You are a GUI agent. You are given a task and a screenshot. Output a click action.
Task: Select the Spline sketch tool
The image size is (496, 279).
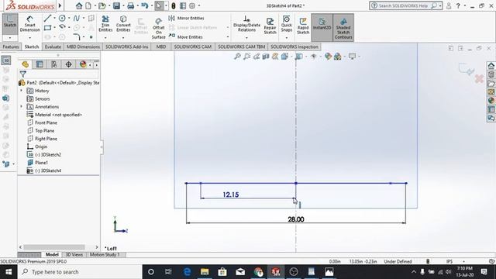click(x=77, y=19)
